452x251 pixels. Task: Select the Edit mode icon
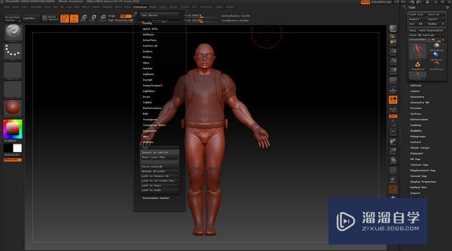click(64, 18)
